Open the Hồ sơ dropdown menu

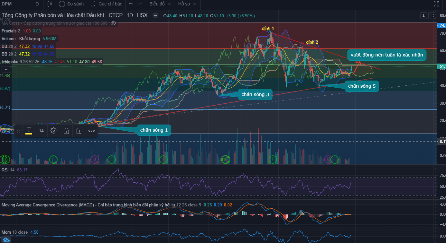(187, 4)
